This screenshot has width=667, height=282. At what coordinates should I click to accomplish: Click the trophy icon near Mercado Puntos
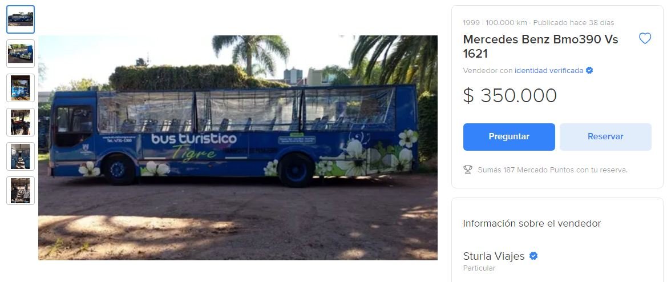coord(468,170)
